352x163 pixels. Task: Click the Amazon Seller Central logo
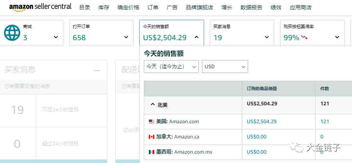click(x=40, y=7)
